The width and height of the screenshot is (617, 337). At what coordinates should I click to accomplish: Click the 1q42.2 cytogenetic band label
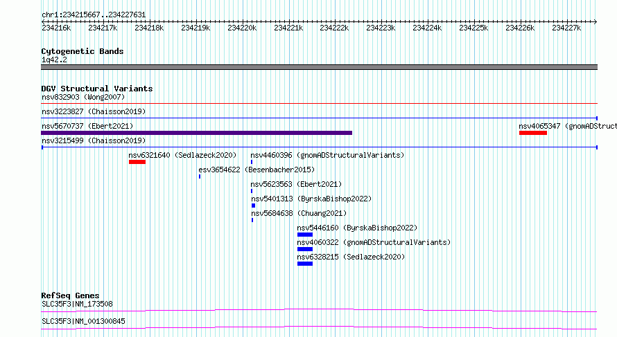(x=54, y=60)
